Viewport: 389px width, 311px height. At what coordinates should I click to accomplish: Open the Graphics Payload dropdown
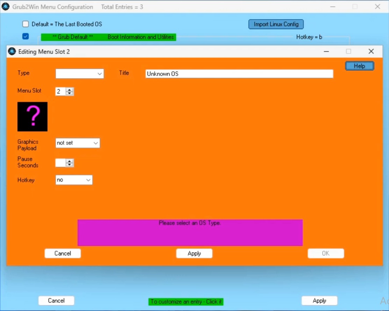click(78, 143)
